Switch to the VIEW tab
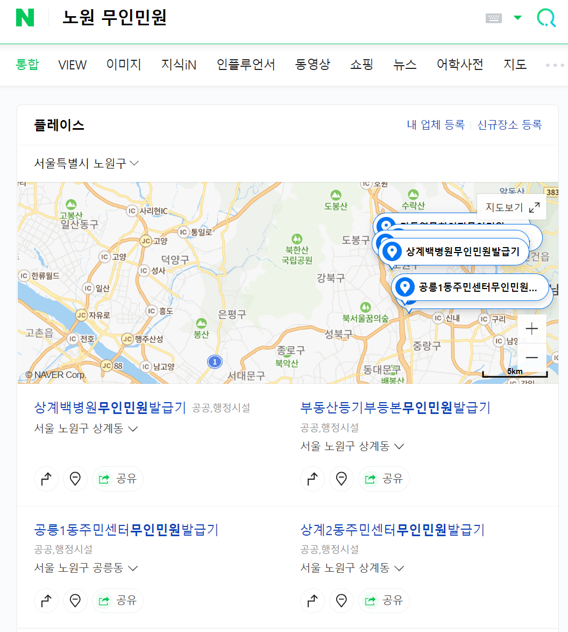This screenshot has height=632, width=568. 72,65
